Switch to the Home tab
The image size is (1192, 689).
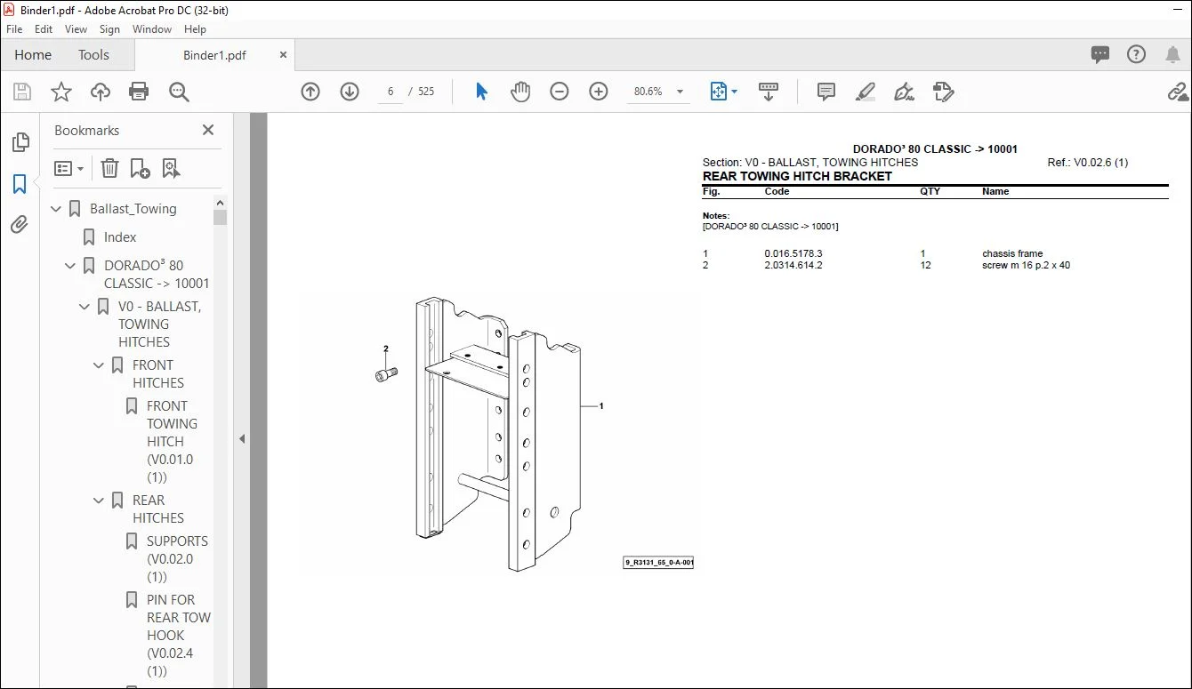coord(33,54)
